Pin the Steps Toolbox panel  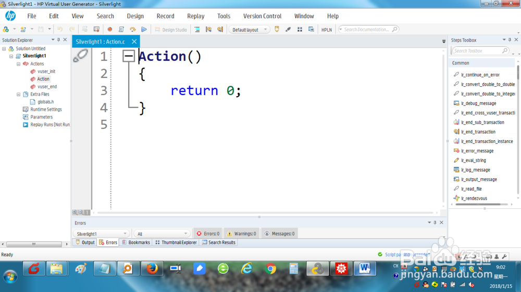coord(510,40)
